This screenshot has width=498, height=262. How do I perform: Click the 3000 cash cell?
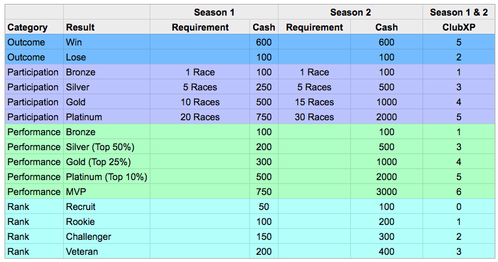pos(387,192)
